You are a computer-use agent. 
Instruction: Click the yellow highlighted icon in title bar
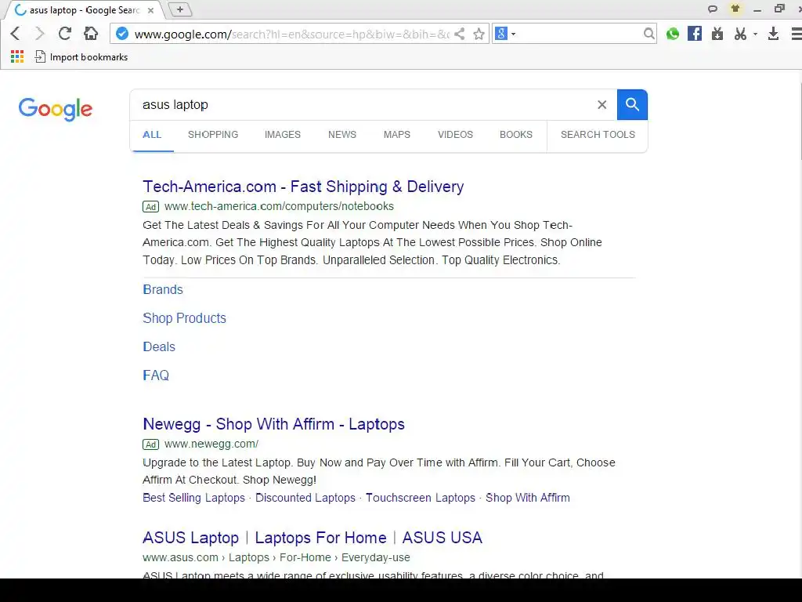735,9
